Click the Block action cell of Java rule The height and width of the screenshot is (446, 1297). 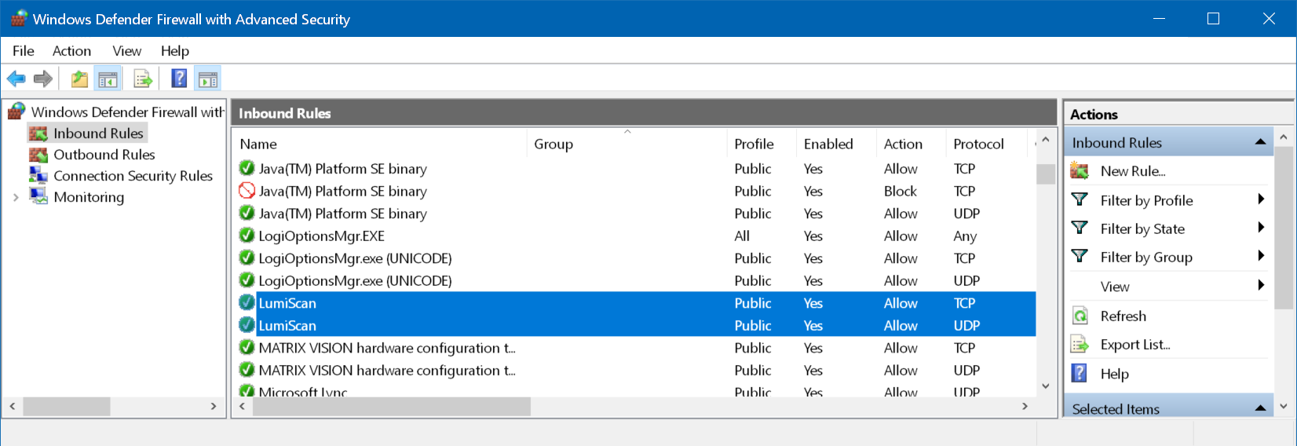pos(901,191)
